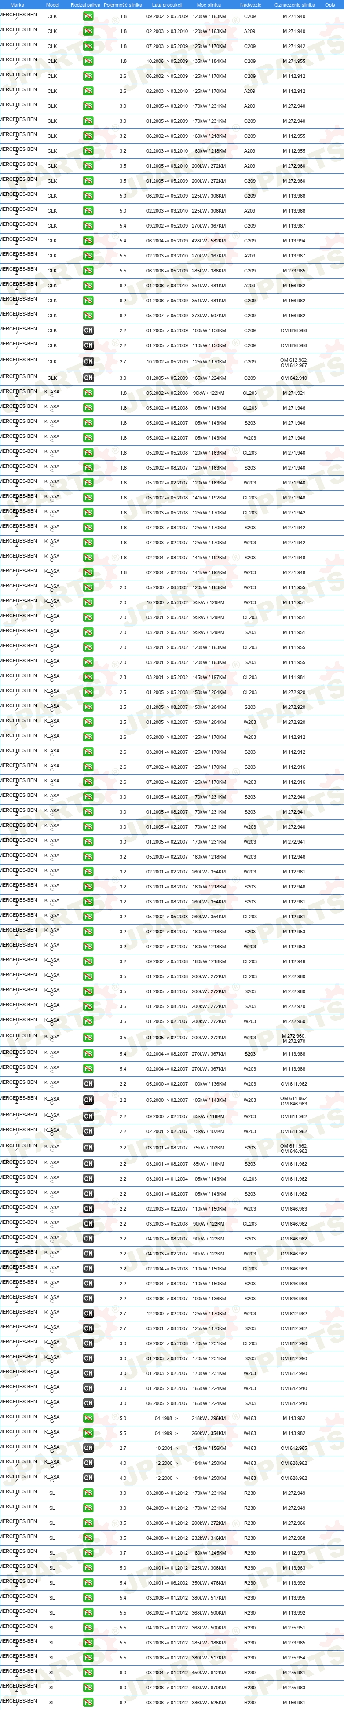Click the petrol icon in the M 111.981 row
344x1710 pixels.
coord(88,677)
